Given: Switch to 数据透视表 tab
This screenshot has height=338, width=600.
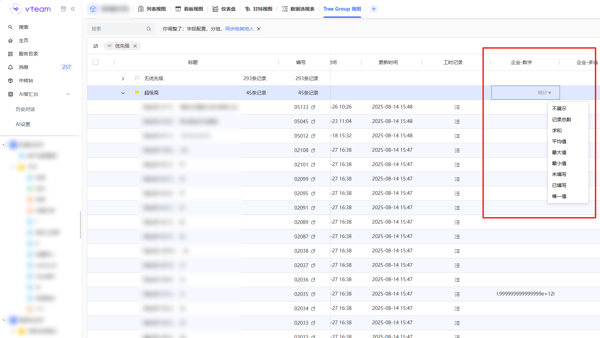Looking at the screenshot, I should point(298,9).
